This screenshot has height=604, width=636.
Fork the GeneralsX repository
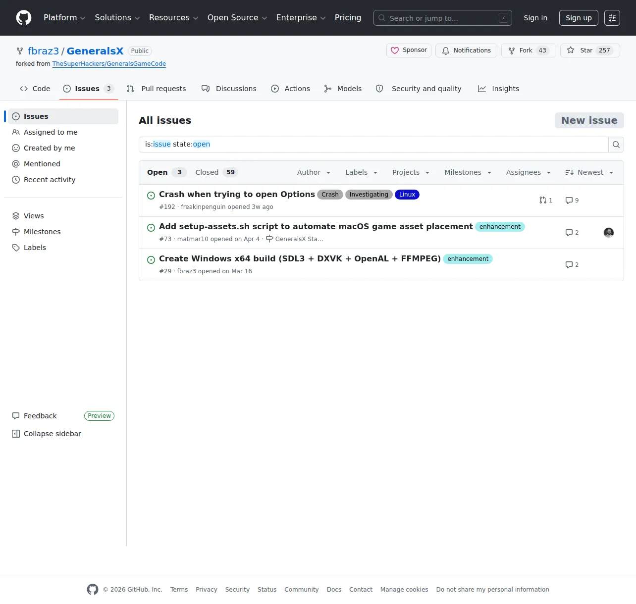click(529, 50)
